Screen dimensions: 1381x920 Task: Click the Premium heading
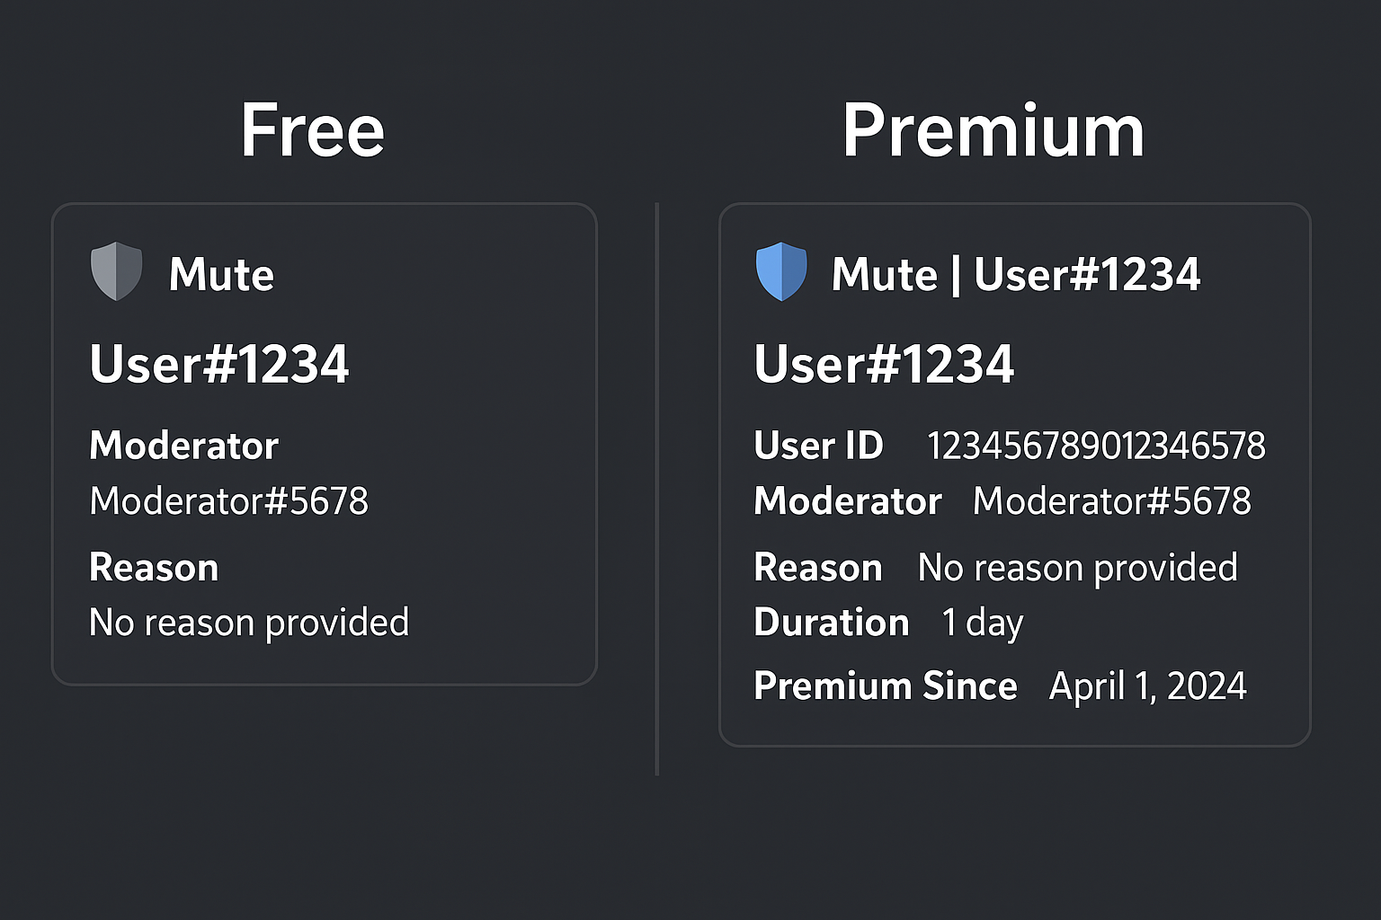[x=993, y=131]
